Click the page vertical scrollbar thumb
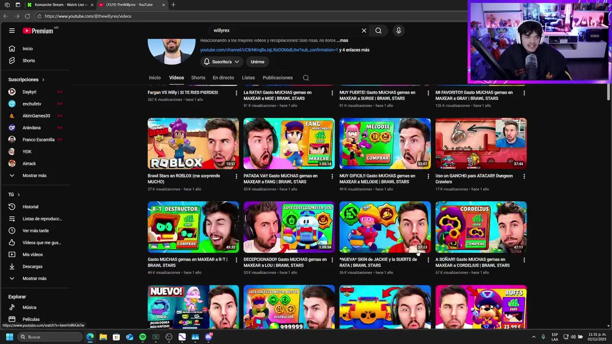This screenshot has width=612, height=344. click(x=608, y=92)
